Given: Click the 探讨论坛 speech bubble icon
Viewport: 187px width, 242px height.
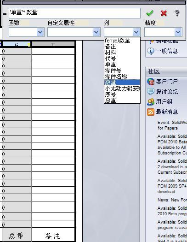Looking at the screenshot, I should click(151, 92).
